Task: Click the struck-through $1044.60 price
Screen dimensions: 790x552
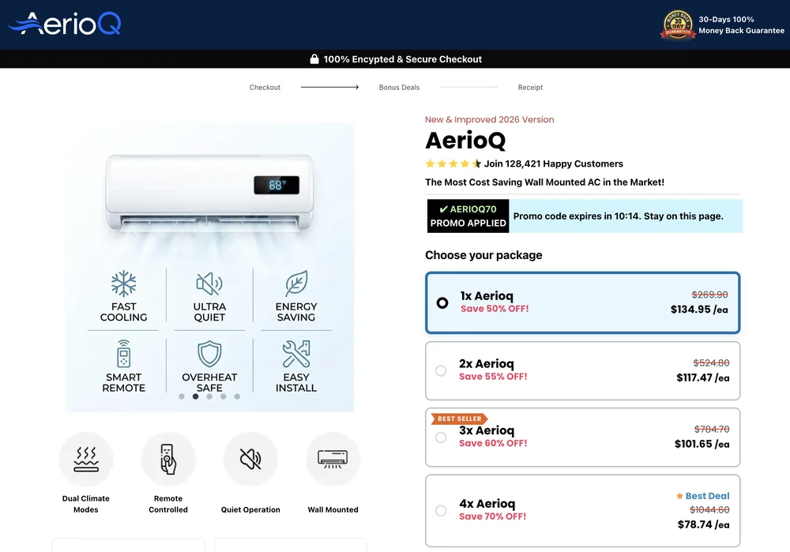Action: click(709, 509)
